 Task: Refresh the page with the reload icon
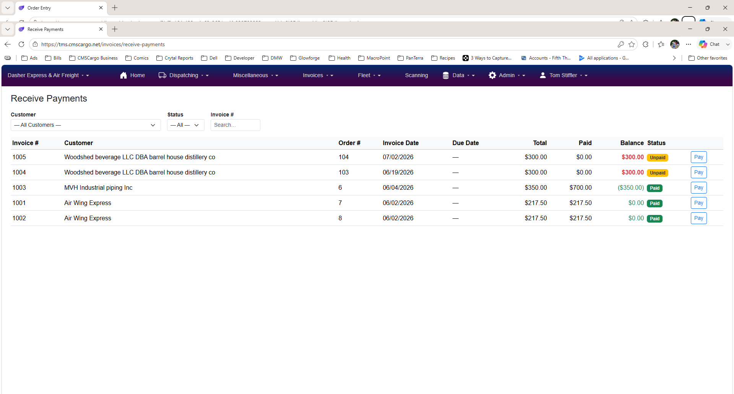point(21,44)
